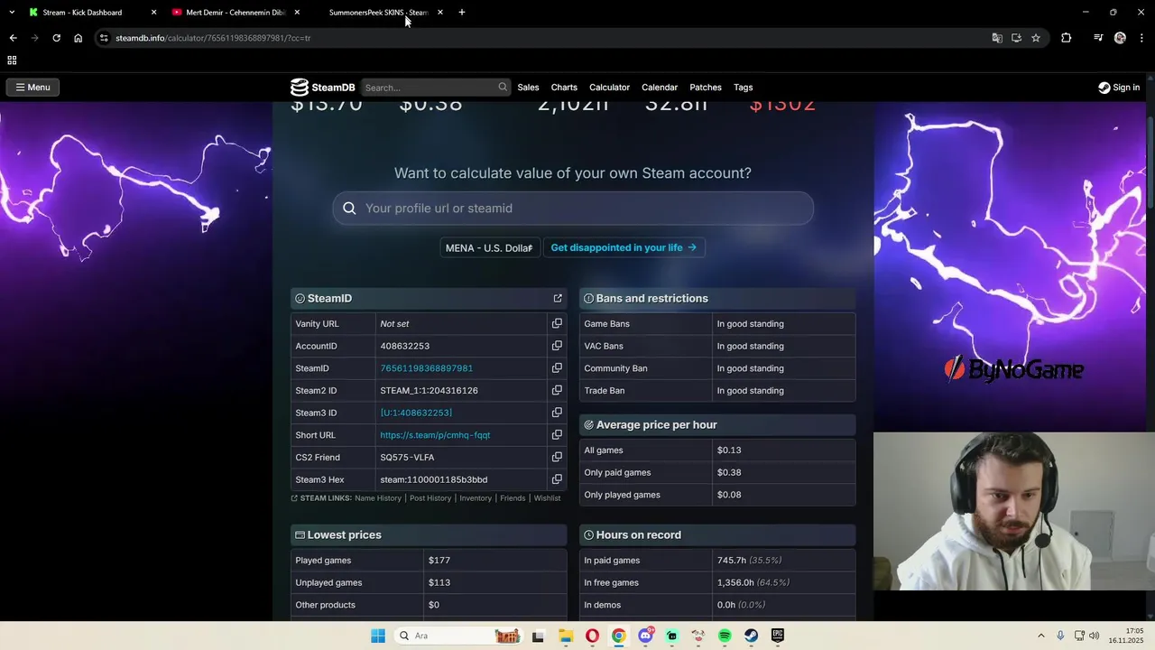This screenshot has width=1155, height=650.
Task: Click the install app icon in address bar
Action: (x=1016, y=38)
